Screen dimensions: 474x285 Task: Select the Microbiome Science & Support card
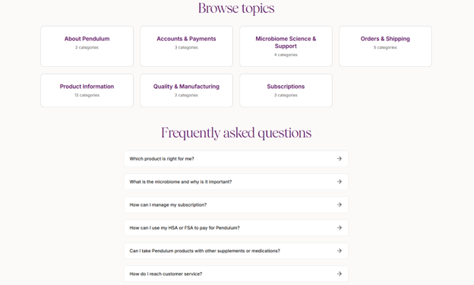(286, 46)
